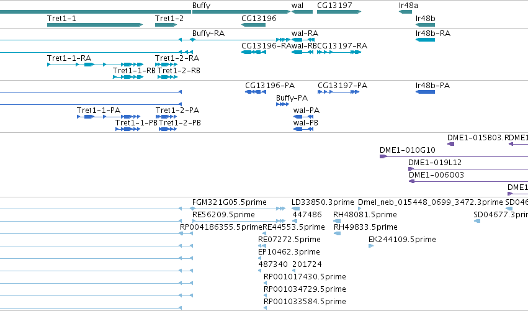Viewport: 528px width, 311px height.
Task: Click the CG13196-RA transcript label
Action: 266,46
